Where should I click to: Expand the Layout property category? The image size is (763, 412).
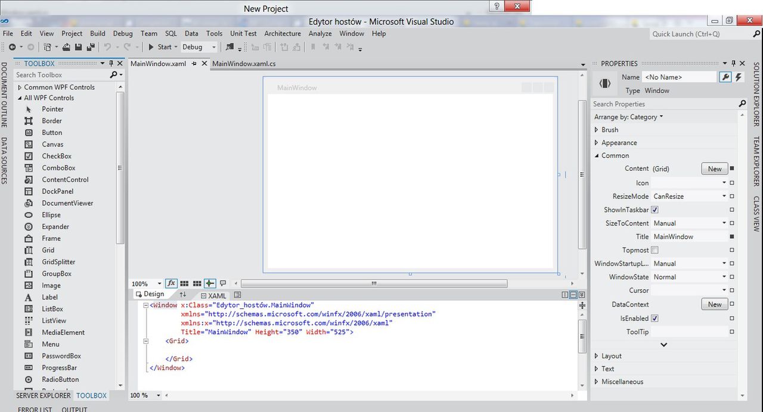pos(597,356)
